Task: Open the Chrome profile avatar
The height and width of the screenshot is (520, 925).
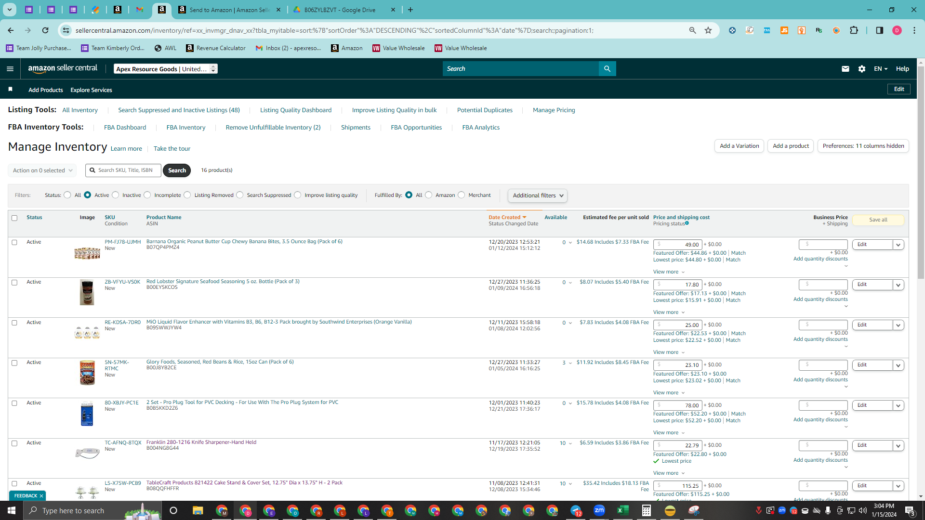Action: [897, 30]
